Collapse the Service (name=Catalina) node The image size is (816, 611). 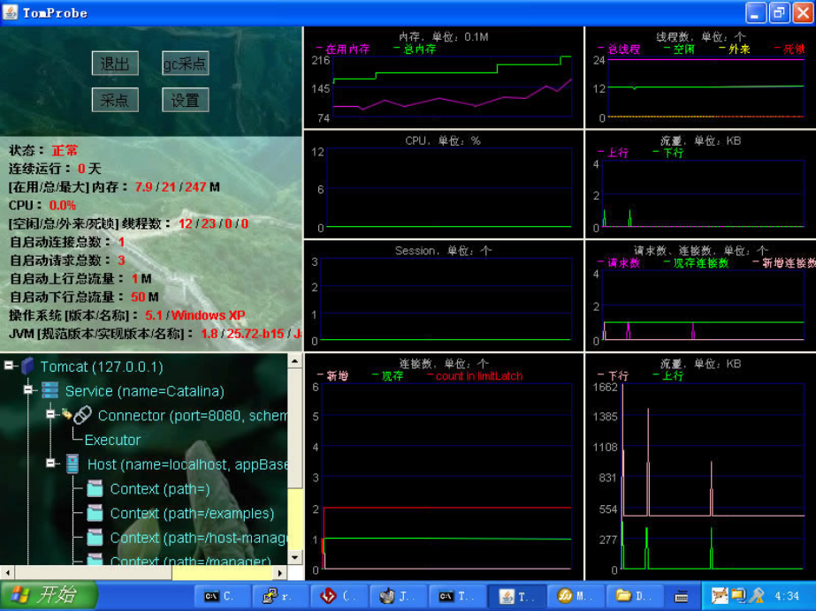pyautogui.click(x=28, y=389)
